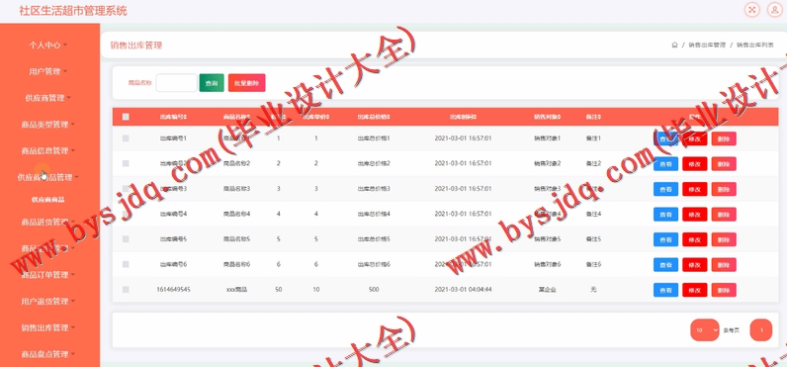
Task: Click 修改 for 出库编号3 row
Action: pyautogui.click(x=695, y=189)
